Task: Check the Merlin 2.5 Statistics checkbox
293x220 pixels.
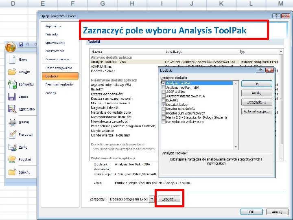Action: (164, 117)
